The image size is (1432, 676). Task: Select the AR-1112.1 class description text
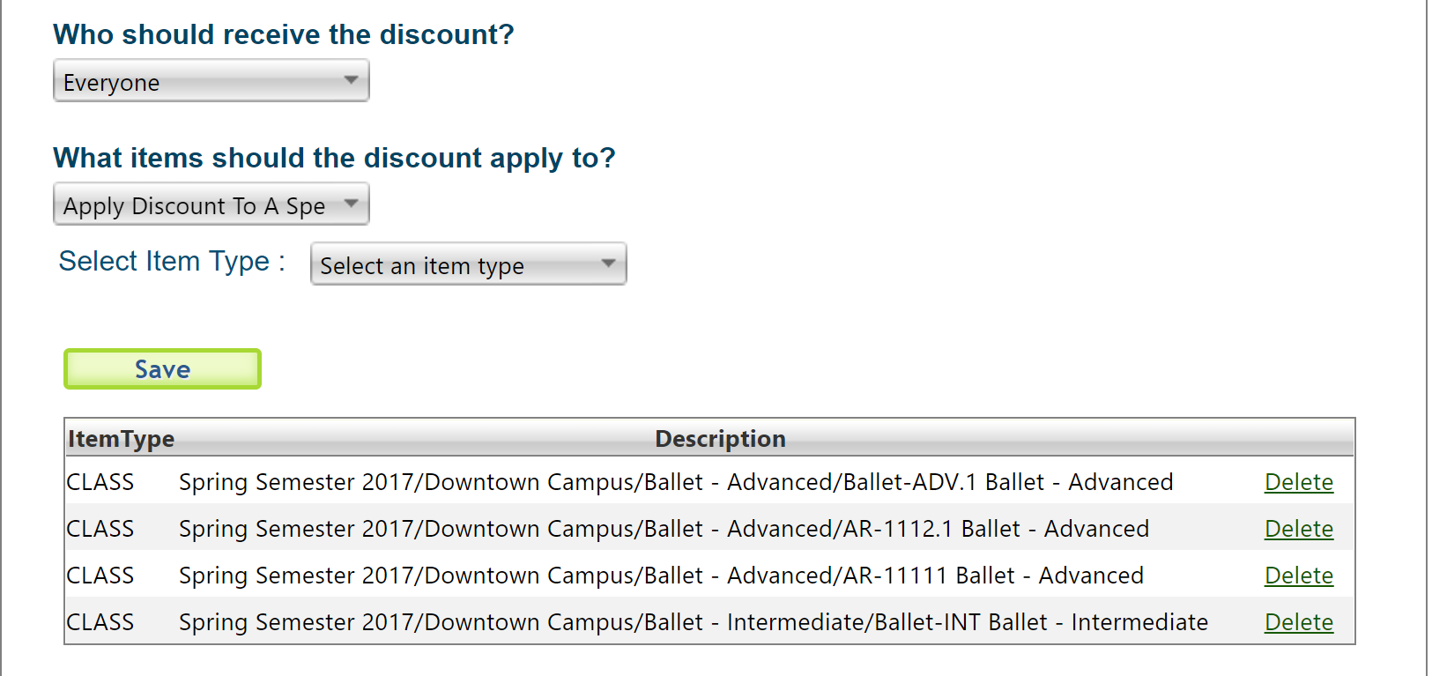[x=664, y=529]
